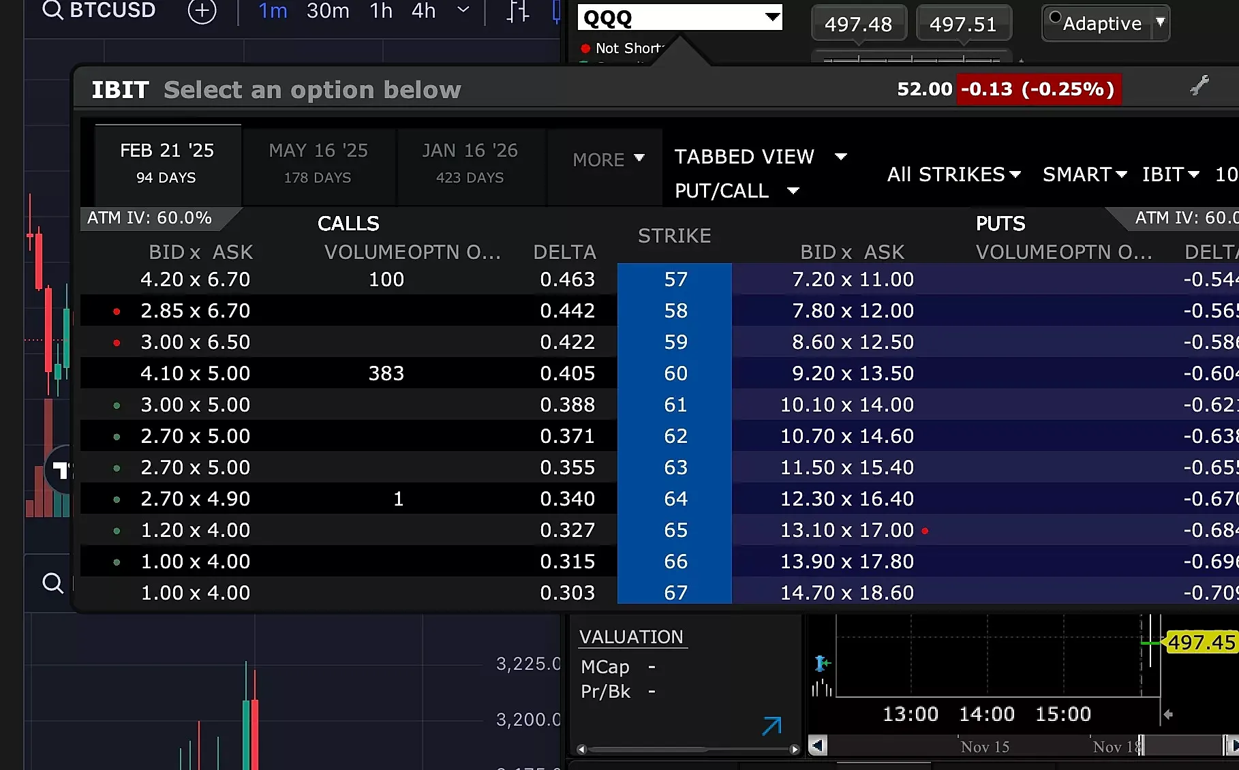
Task: Open the TABBED VIEW dropdown
Action: click(760, 157)
